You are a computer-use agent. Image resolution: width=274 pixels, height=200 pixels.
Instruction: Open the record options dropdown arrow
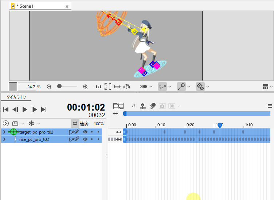[179, 106]
